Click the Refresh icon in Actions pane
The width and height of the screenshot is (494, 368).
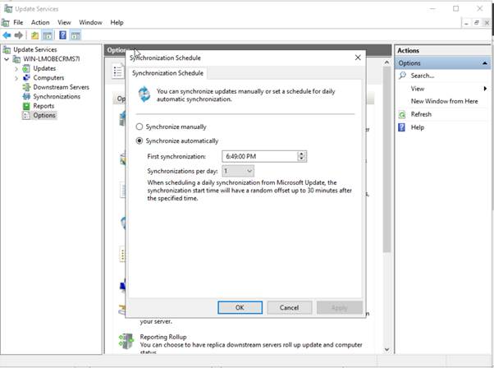402,114
